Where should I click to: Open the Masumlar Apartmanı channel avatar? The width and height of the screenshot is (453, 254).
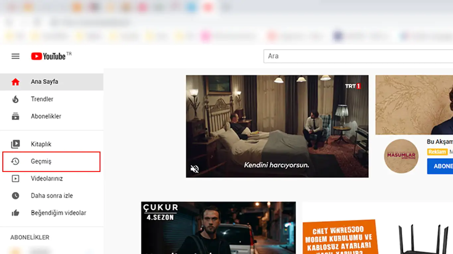tap(401, 156)
